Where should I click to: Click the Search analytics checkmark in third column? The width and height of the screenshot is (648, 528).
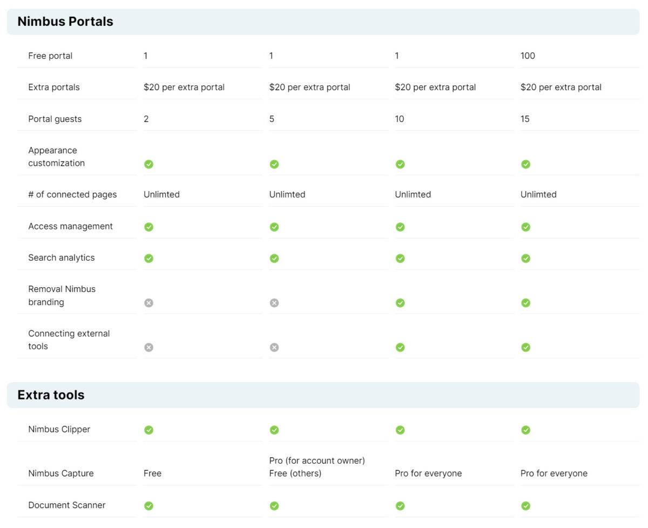pyautogui.click(x=400, y=258)
